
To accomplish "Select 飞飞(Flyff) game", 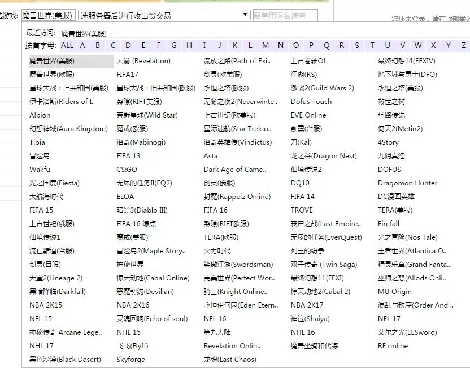I will click(132, 346).
